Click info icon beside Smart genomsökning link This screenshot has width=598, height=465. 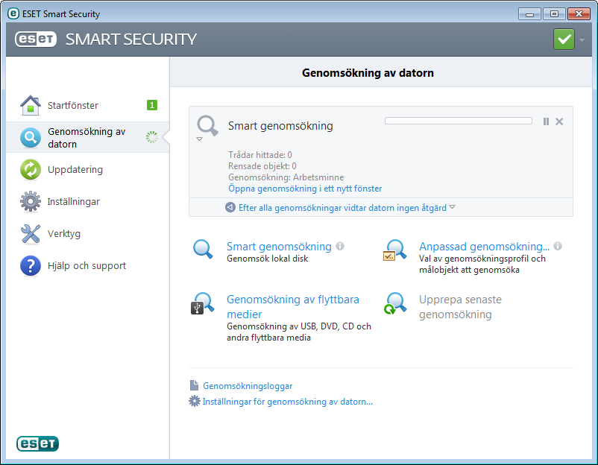click(x=340, y=246)
